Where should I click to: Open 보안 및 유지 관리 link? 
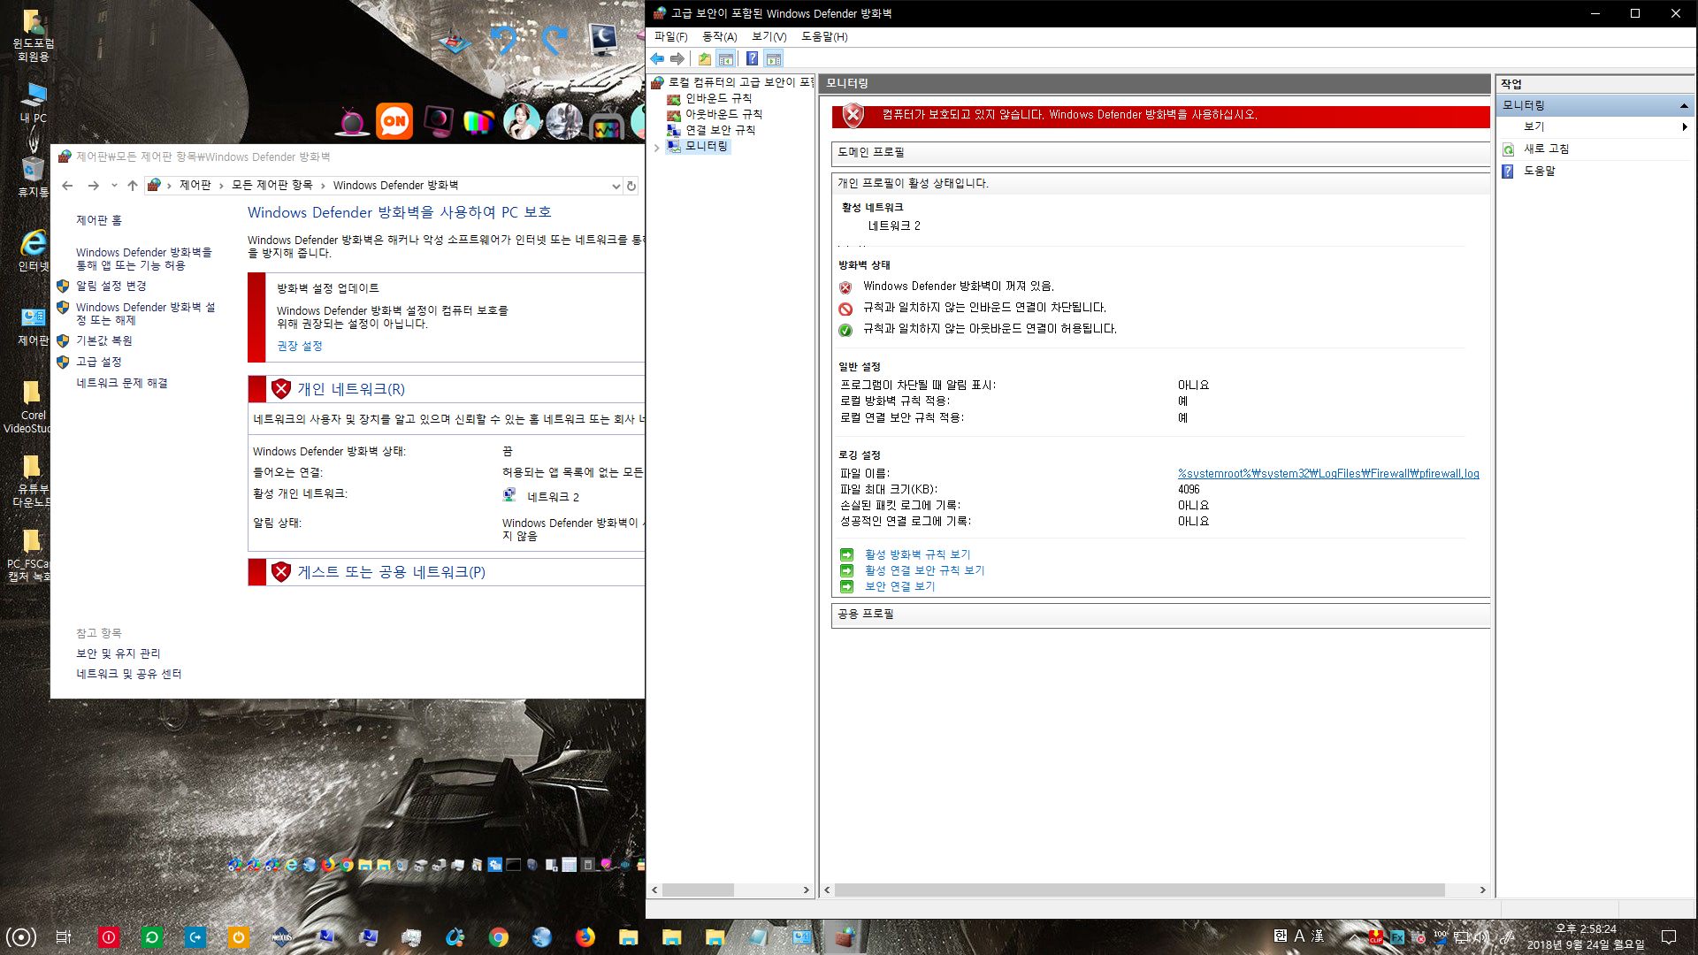119,653
